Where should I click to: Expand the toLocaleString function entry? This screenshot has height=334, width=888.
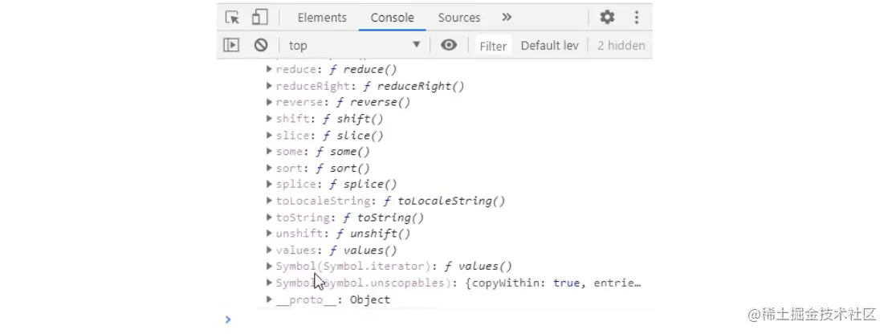tap(270, 201)
